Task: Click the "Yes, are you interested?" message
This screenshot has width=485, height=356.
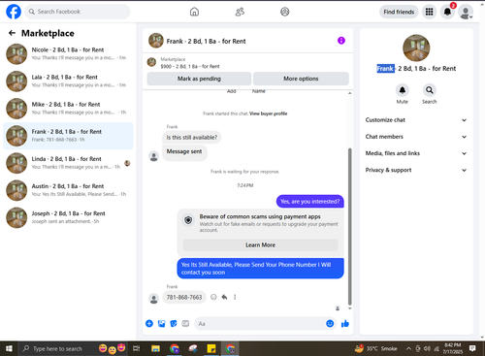Action: [x=310, y=202]
